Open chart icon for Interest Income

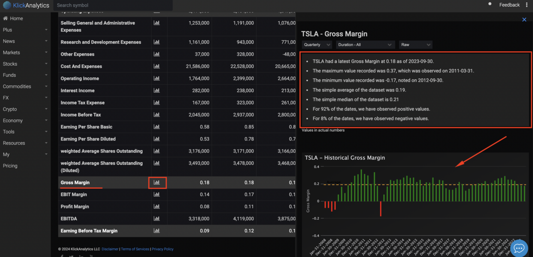click(x=157, y=91)
